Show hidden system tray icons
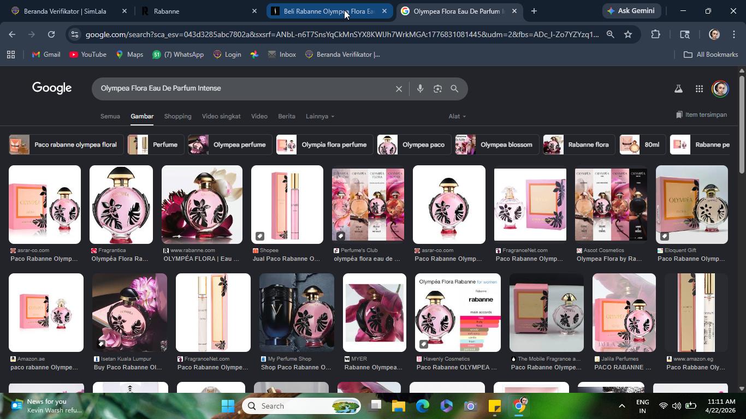746x419 pixels. [x=621, y=406]
